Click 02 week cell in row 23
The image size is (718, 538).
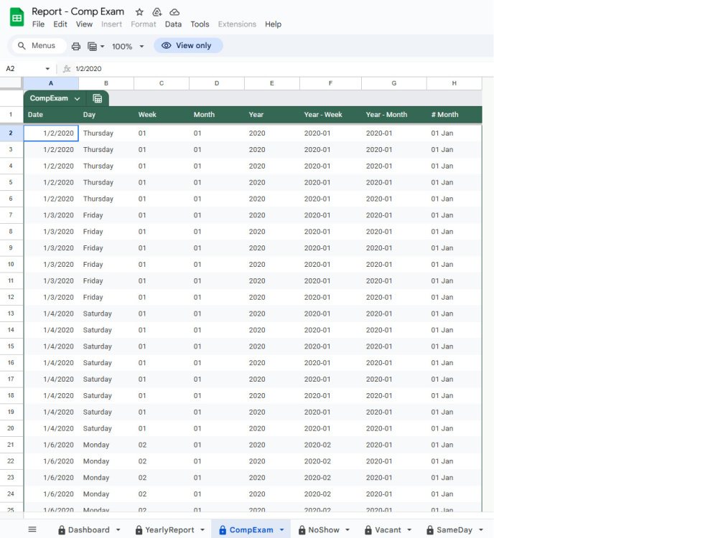pos(162,478)
